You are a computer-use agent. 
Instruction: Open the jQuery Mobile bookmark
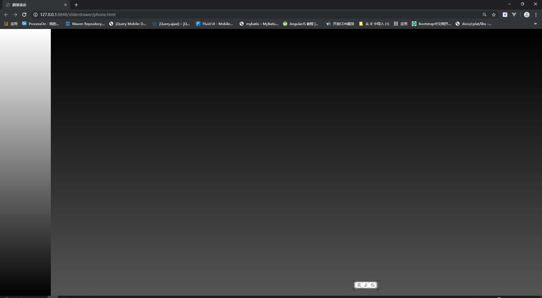128,24
